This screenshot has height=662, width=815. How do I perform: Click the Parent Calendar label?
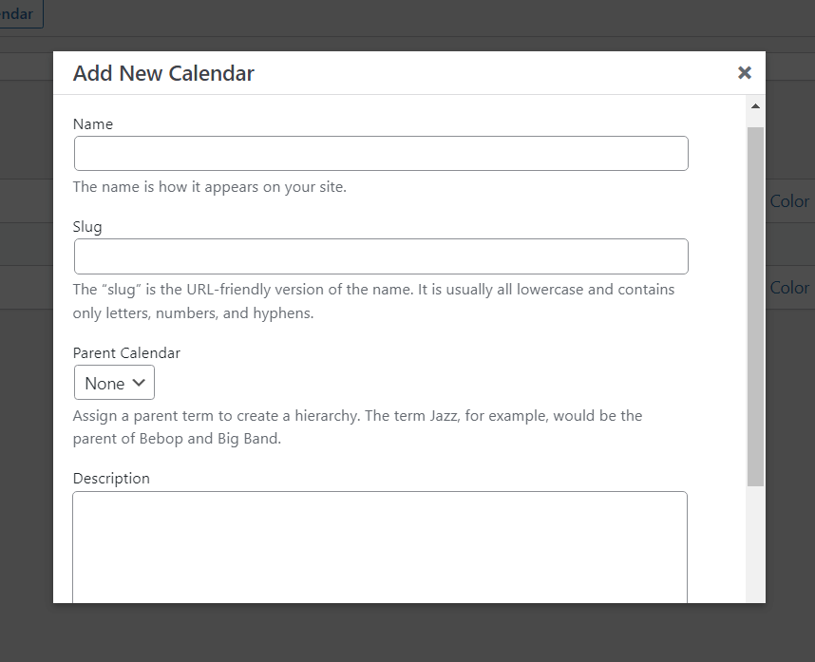click(126, 352)
